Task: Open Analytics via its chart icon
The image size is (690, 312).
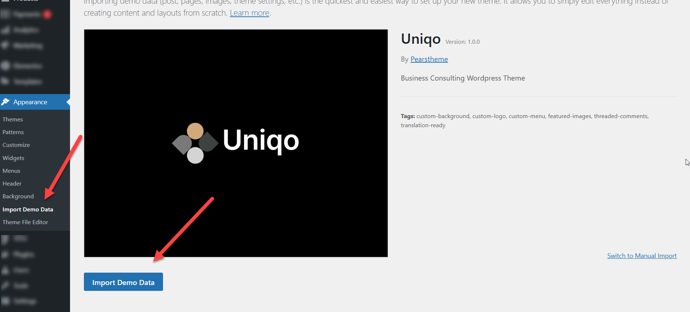Action: (5, 30)
